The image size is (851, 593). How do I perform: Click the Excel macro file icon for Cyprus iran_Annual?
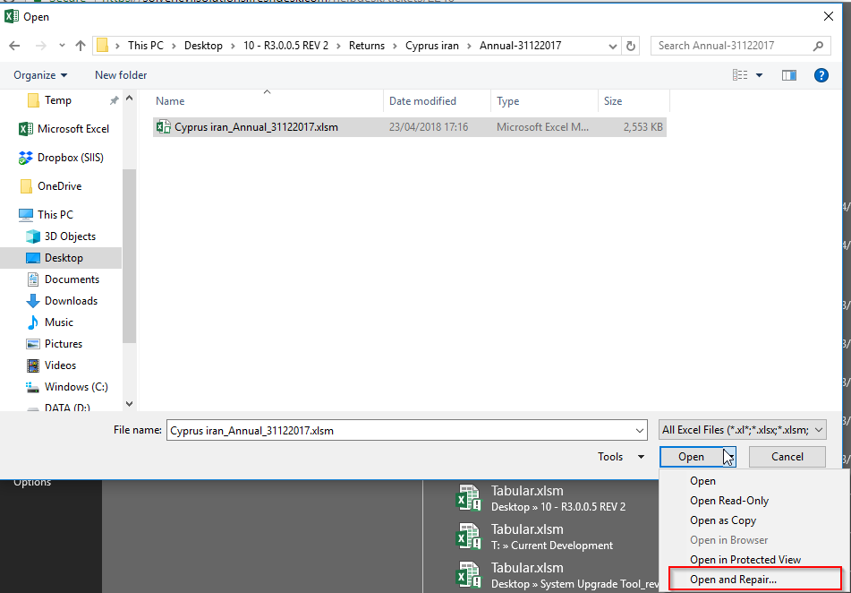click(163, 126)
